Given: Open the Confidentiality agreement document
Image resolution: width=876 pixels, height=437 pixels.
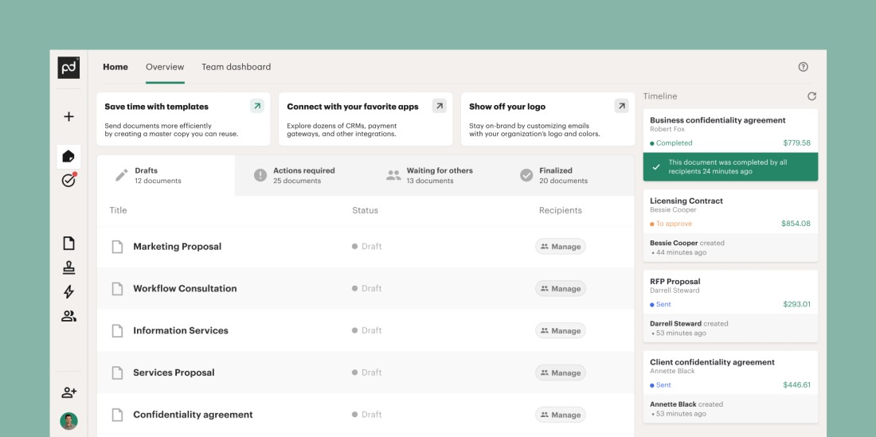Looking at the screenshot, I should pyautogui.click(x=193, y=415).
